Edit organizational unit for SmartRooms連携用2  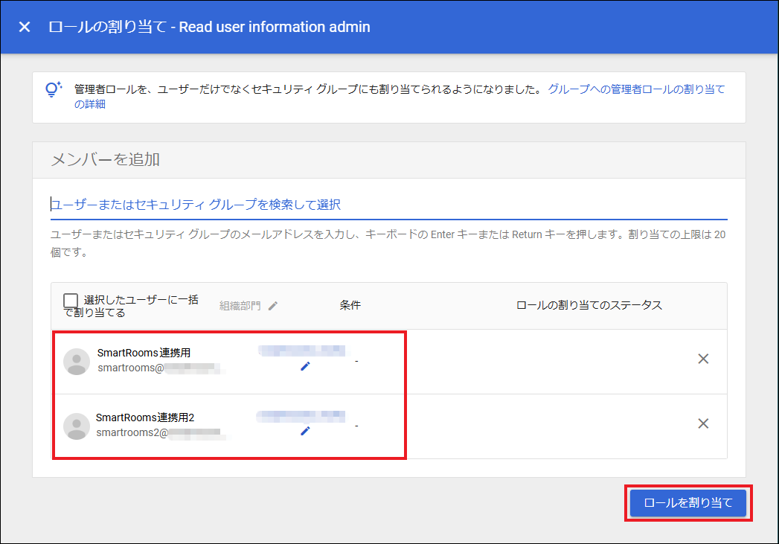pyautogui.click(x=305, y=431)
